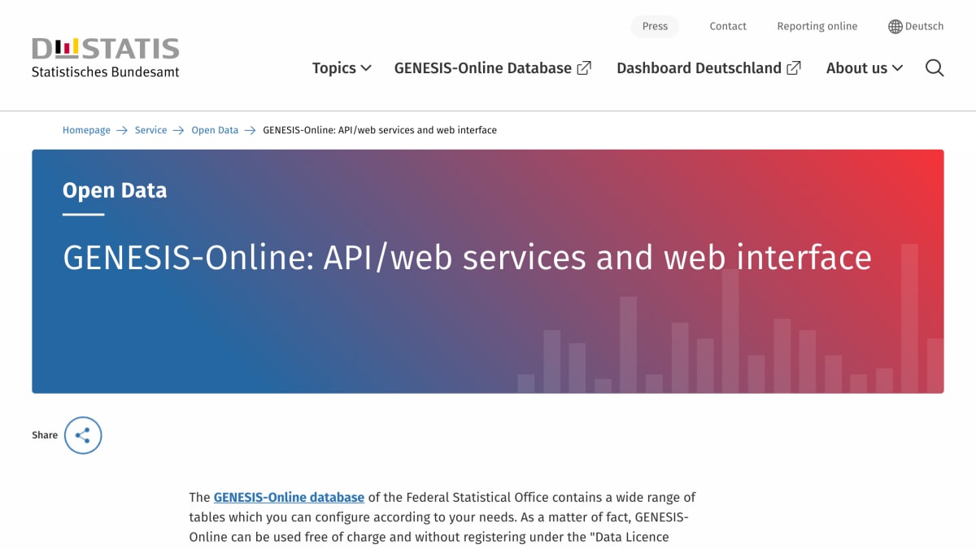Click the 'Share' label text
This screenshot has height=549, width=976.
[x=45, y=435]
